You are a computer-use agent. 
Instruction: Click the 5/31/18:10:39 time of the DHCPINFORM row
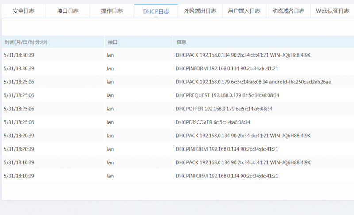click(19, 176)
